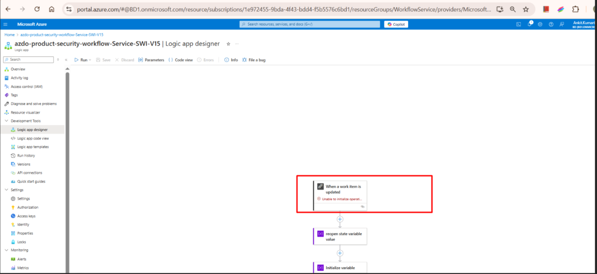597x274 pixels.
Task: Open Logic app code view
Action: point(33,138)
